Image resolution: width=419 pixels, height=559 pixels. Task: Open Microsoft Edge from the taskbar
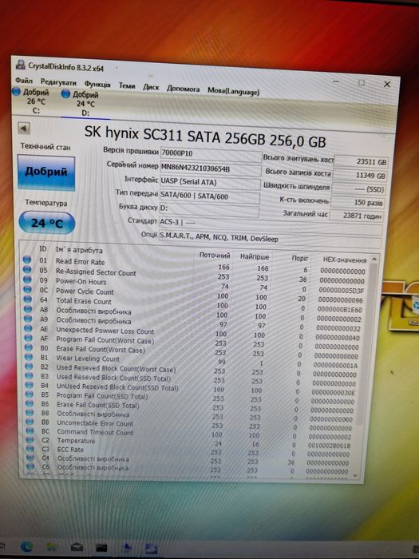click(26, 546)
